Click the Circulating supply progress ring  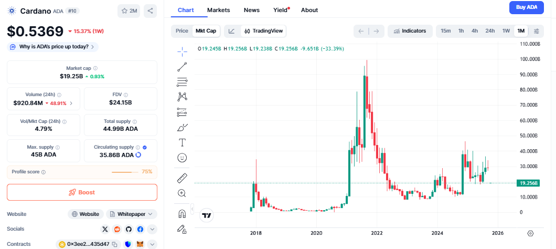138,155
